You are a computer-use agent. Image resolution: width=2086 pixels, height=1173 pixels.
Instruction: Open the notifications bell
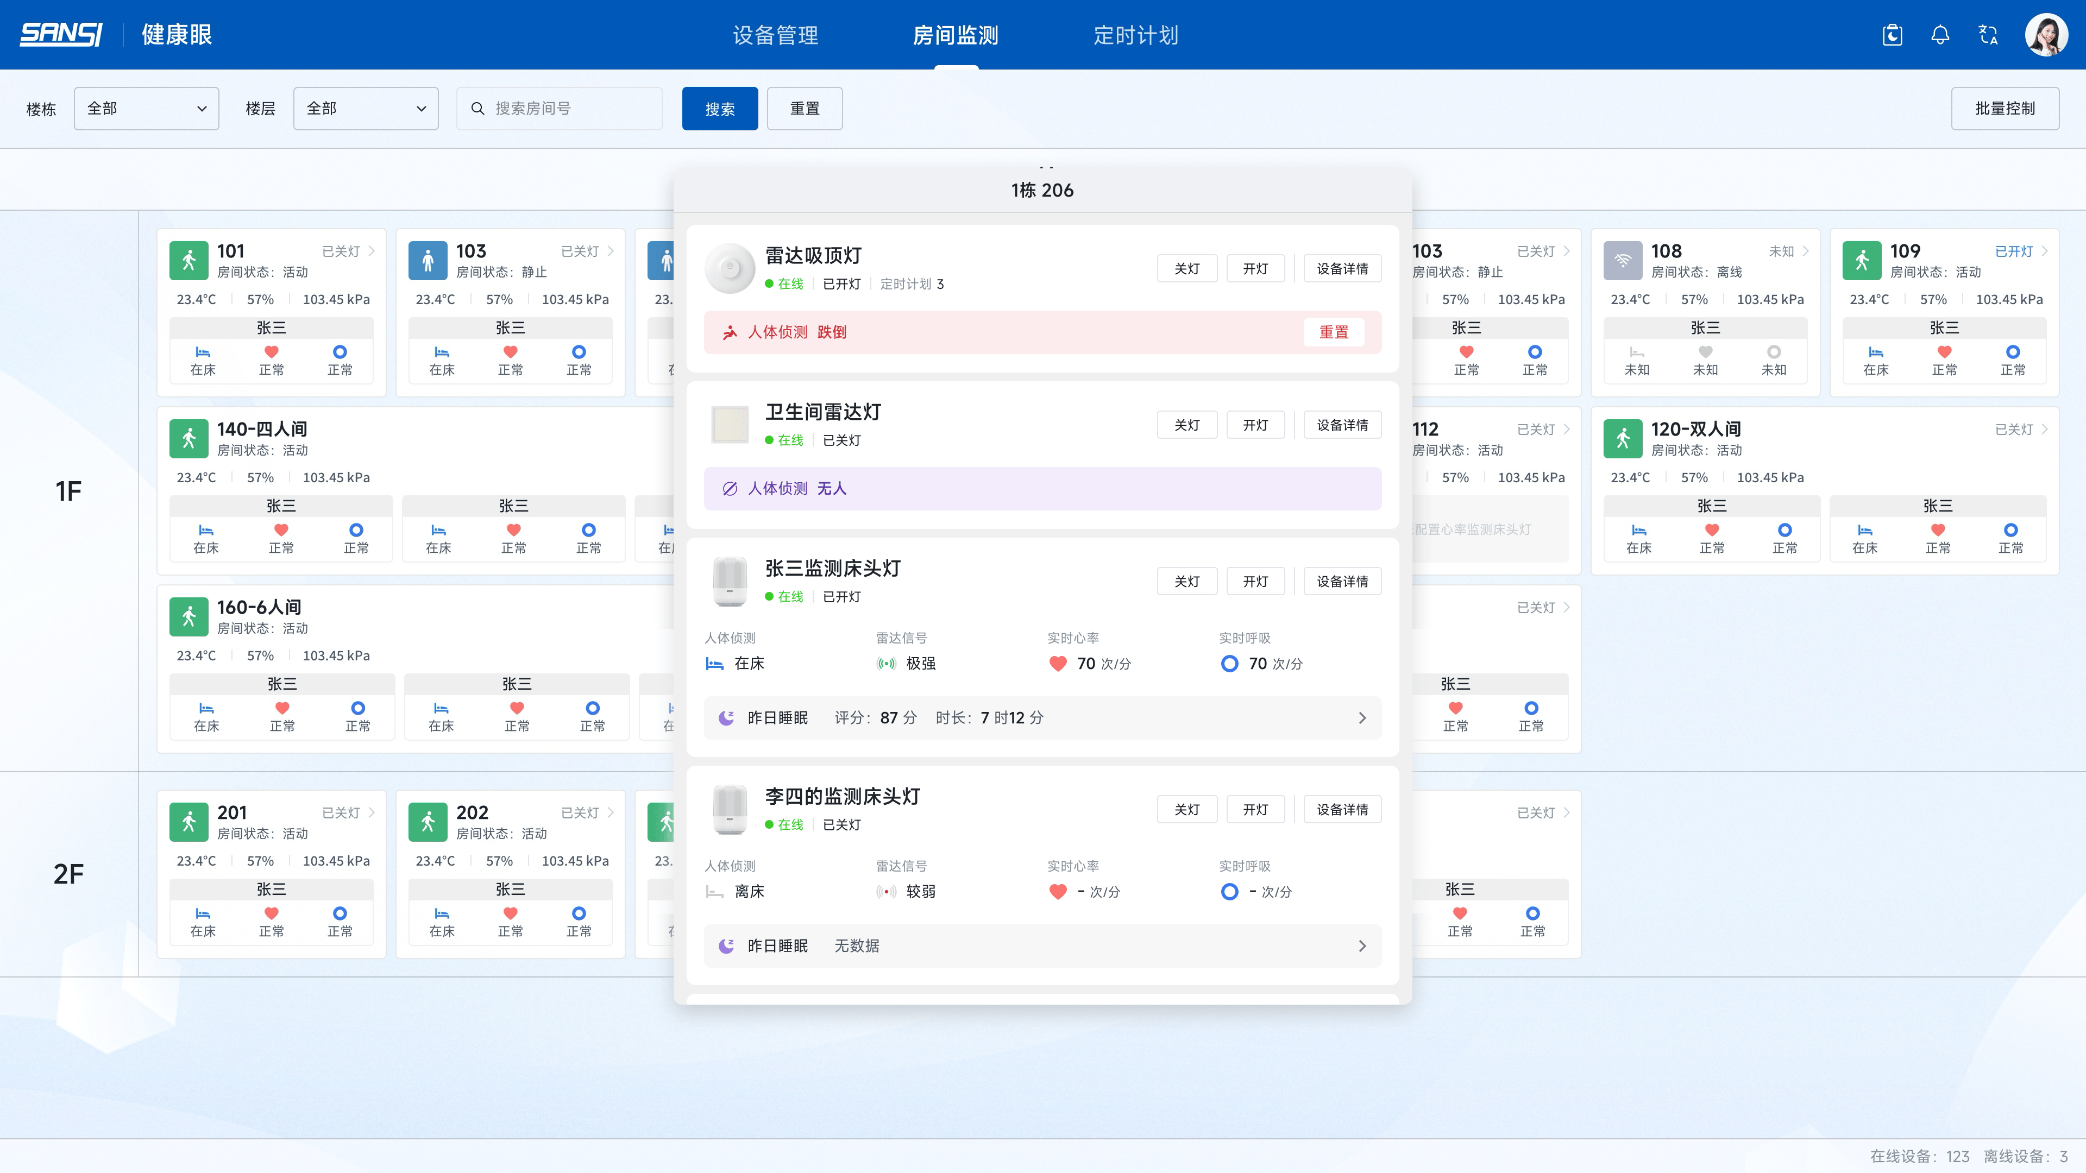[x=1940, y=35]
